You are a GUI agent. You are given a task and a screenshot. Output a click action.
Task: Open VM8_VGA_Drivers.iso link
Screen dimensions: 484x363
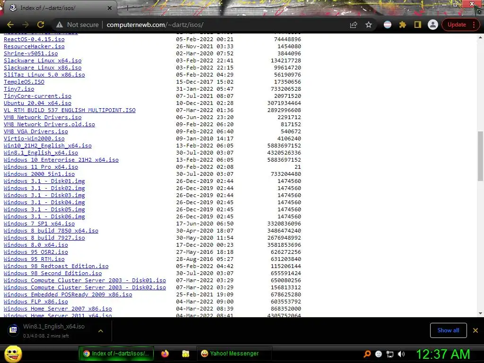[36, 131]
